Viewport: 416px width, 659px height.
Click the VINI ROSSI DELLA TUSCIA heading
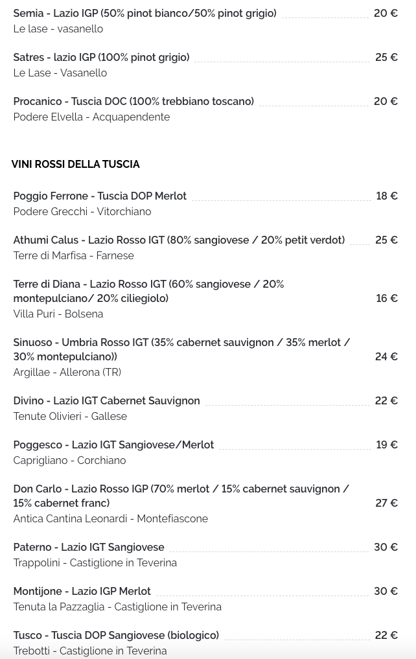coord(76,164)
